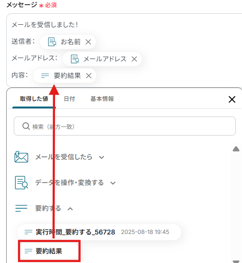
Task: Remove the 要約結果 chip from the message
Action: 89,76
